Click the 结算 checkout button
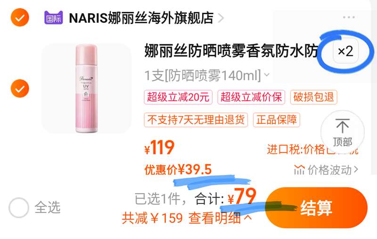 (x=316, y=208)
